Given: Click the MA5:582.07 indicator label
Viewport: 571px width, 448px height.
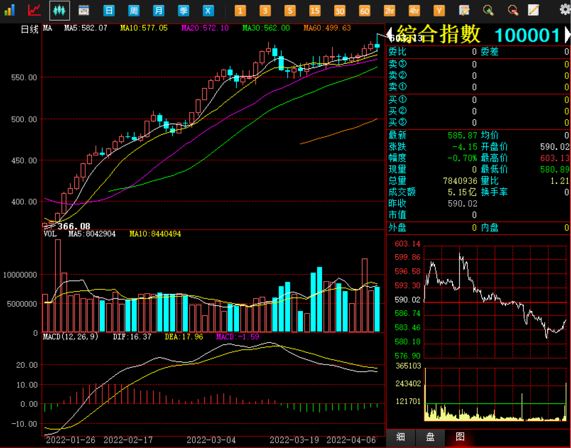Looking at the screenshot, I should pyautogui.click(x=86, y=28).
